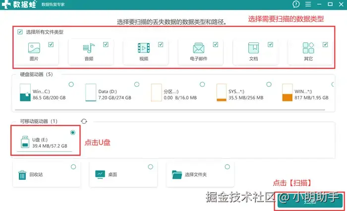Open the help question mark icon

click(296, 4)
